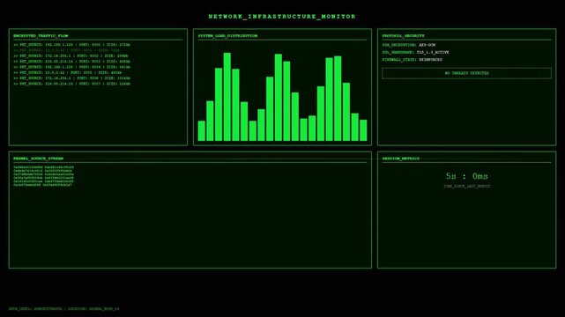Viewport: 565px width, 317px height.
Task: Click the first line of the kernel hex stream
Action: [43, 167]
